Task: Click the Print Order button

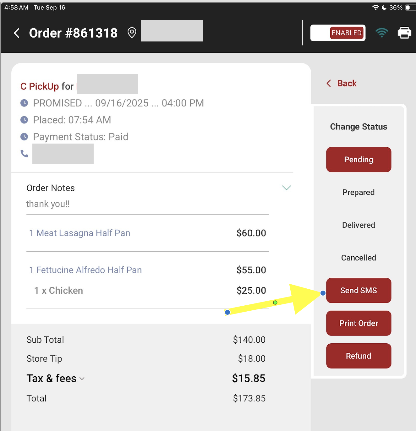Action: pos(359,323)
